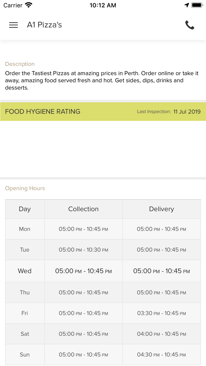Tap Saturday delivery hours starting 04:00 PM

162,334
